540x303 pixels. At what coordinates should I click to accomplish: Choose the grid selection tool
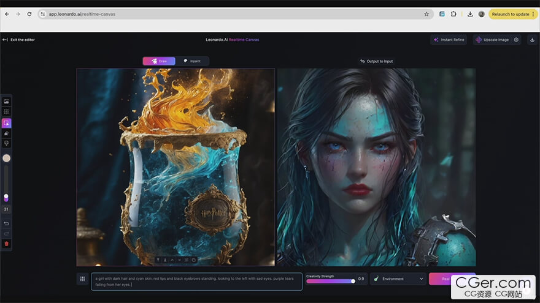[x=6, y=111]
